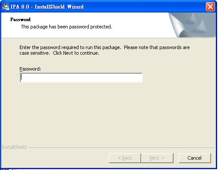Click the InstallShield branding label
The image size is (221, 170).
(14, 147)
